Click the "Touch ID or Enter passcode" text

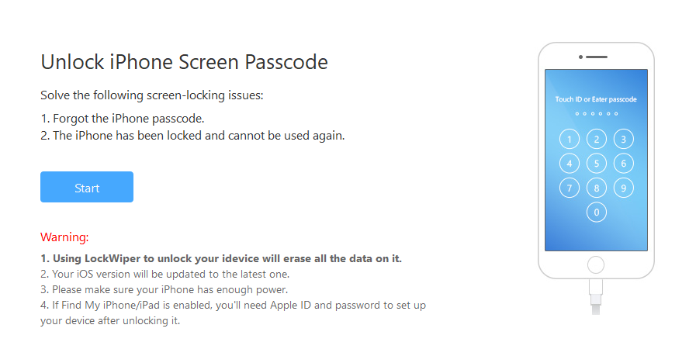(596, 100)
